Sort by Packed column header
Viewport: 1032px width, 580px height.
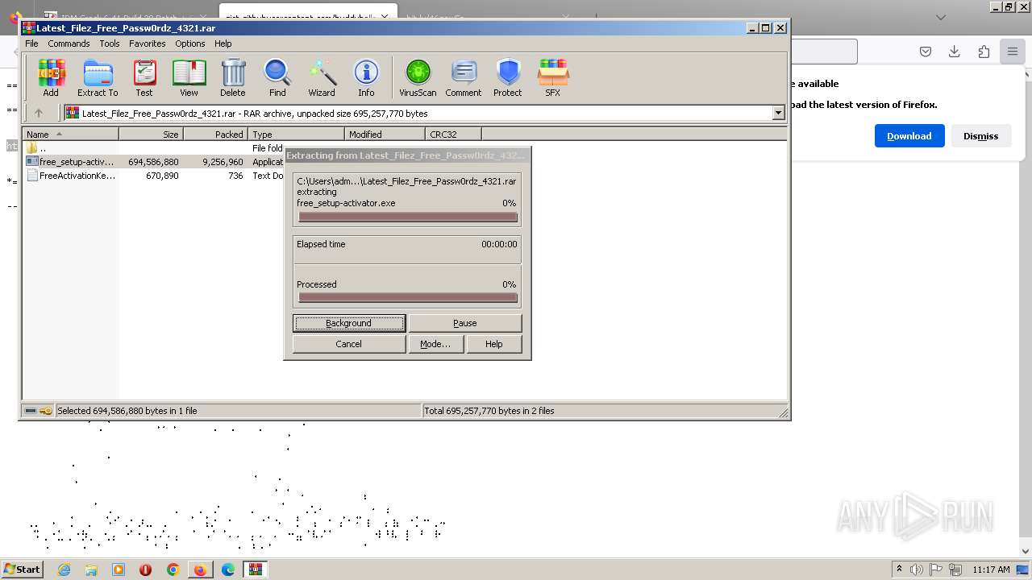coord(215,135)
